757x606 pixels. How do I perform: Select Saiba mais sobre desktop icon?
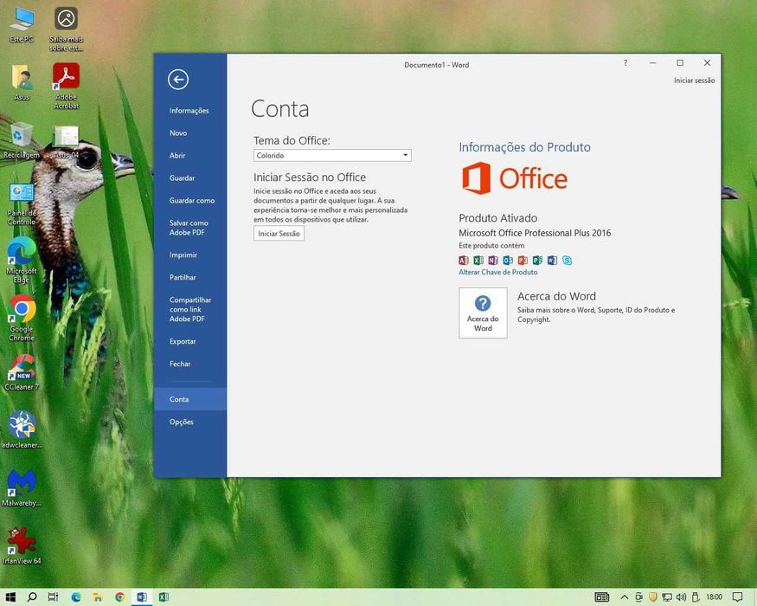[x=66, y=29]
